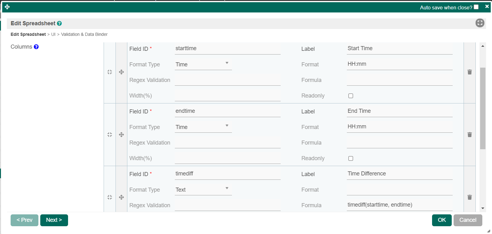Viewport: 492px width, 234px height.
Task: Click move handle for timediff row
Action: coord(121,197)
